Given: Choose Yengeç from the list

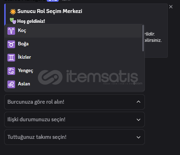Looking at the screenshot, I should pos(73,71).
